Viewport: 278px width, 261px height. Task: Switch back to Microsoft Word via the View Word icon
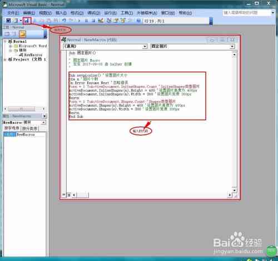(x=8, y=21)
